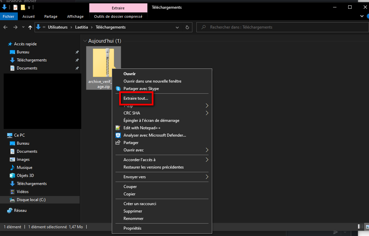Image resolution: width=369 pixels, height=236 pixels.
Task: Switch to the Partage ribbon tab
Action: click(x=51, y=16)
